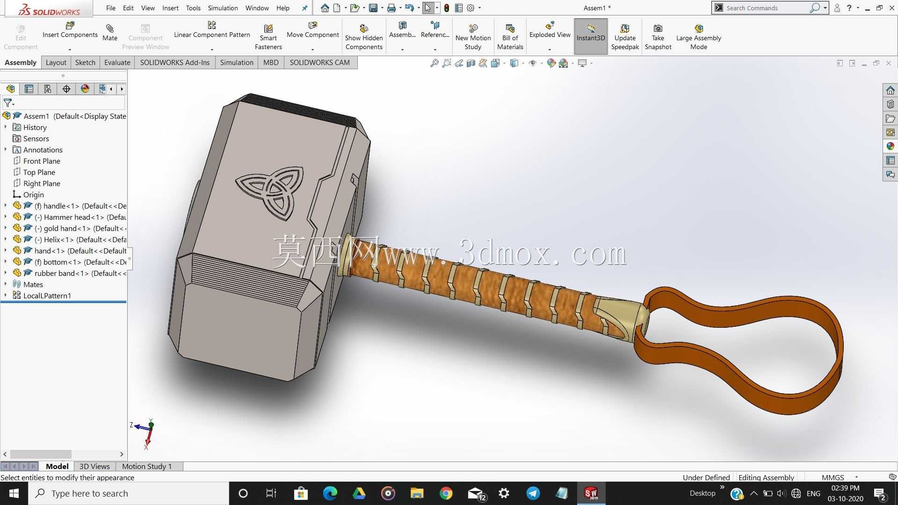Image resolution: width=898 pixels, height=505 pixels.
Task: Activate Section View tool
Action: pyautogui.click(x=471, y=63)
